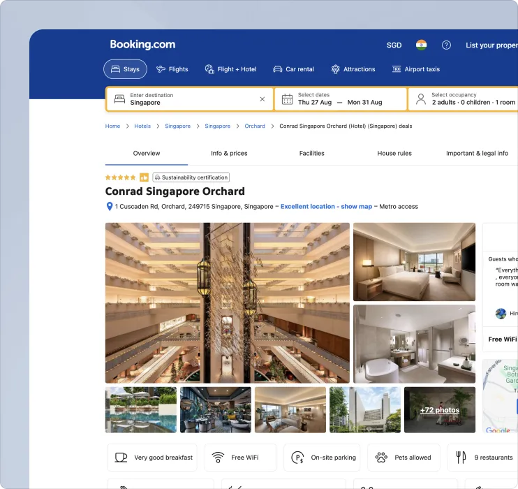Open the Flight + Hotel tab
Image resolution: width=518 pixels, height=489 pixels.
(x=230, y=69)
